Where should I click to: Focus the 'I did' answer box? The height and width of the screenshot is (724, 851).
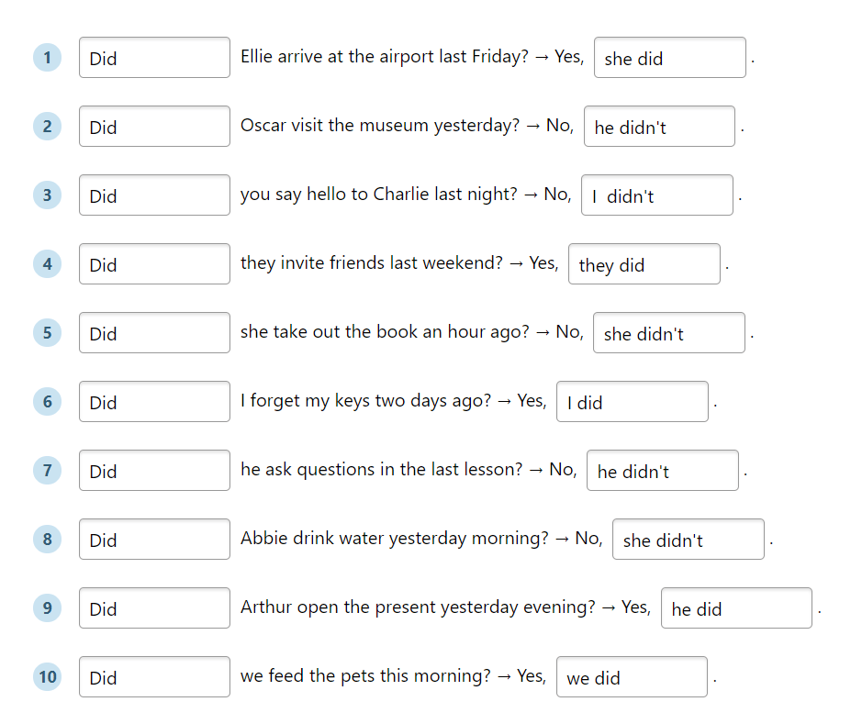(633, 402)
